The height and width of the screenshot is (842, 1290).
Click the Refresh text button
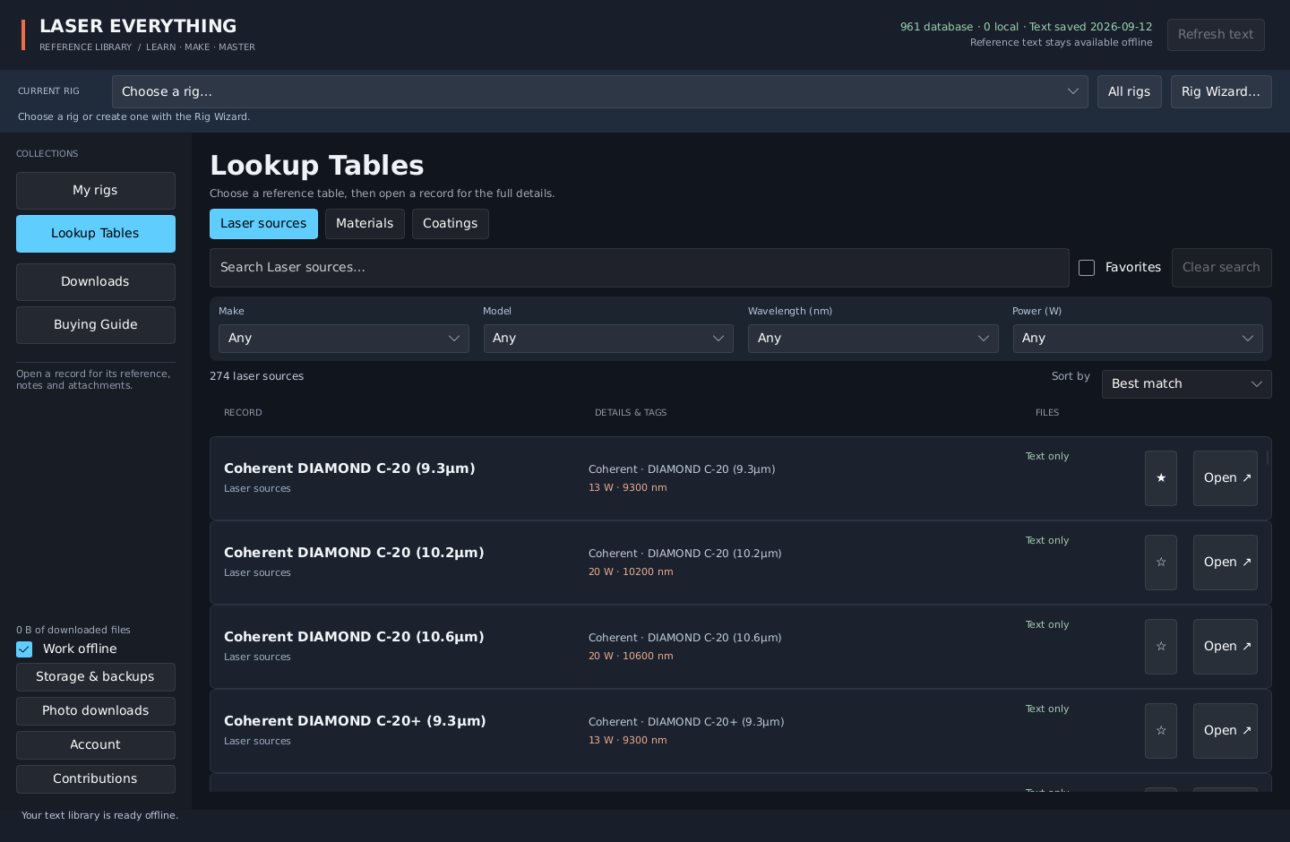(1216, 35)
